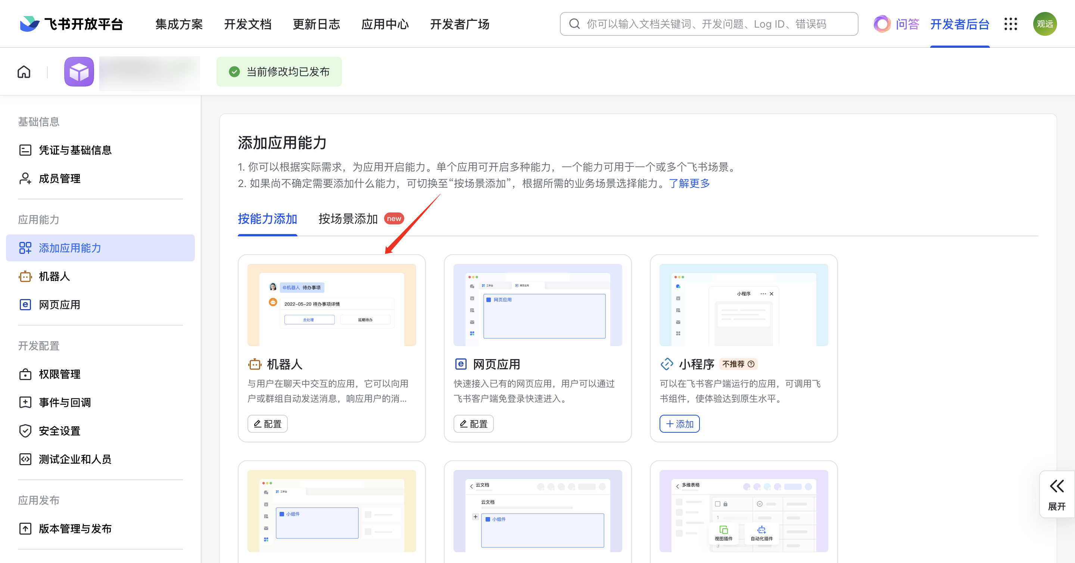The height and width of the screenshot is (563, 1075).
Task: Click the web app icon in 网页应用 card title
Action: pyautogui.click(x=460, y=364)
